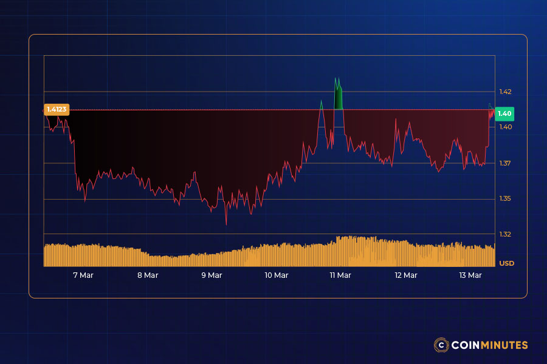The width and height of the screenshot is (547, 364).
Task: Click the 1.42 price axis label
Action: 505,92
